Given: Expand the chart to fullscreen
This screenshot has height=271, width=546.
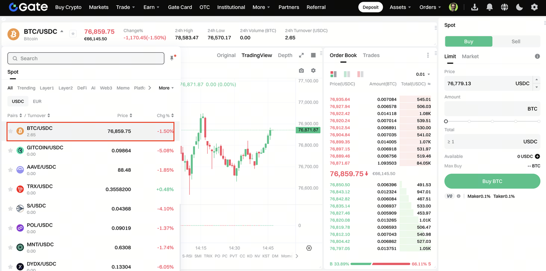Looking at the screenshot, I should point(301,55).
